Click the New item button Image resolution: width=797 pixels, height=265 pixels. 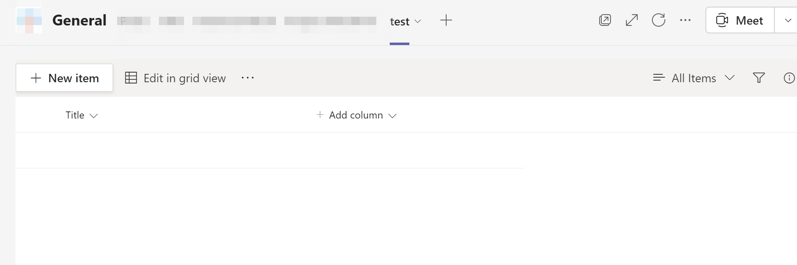click(x=64, y=78)
